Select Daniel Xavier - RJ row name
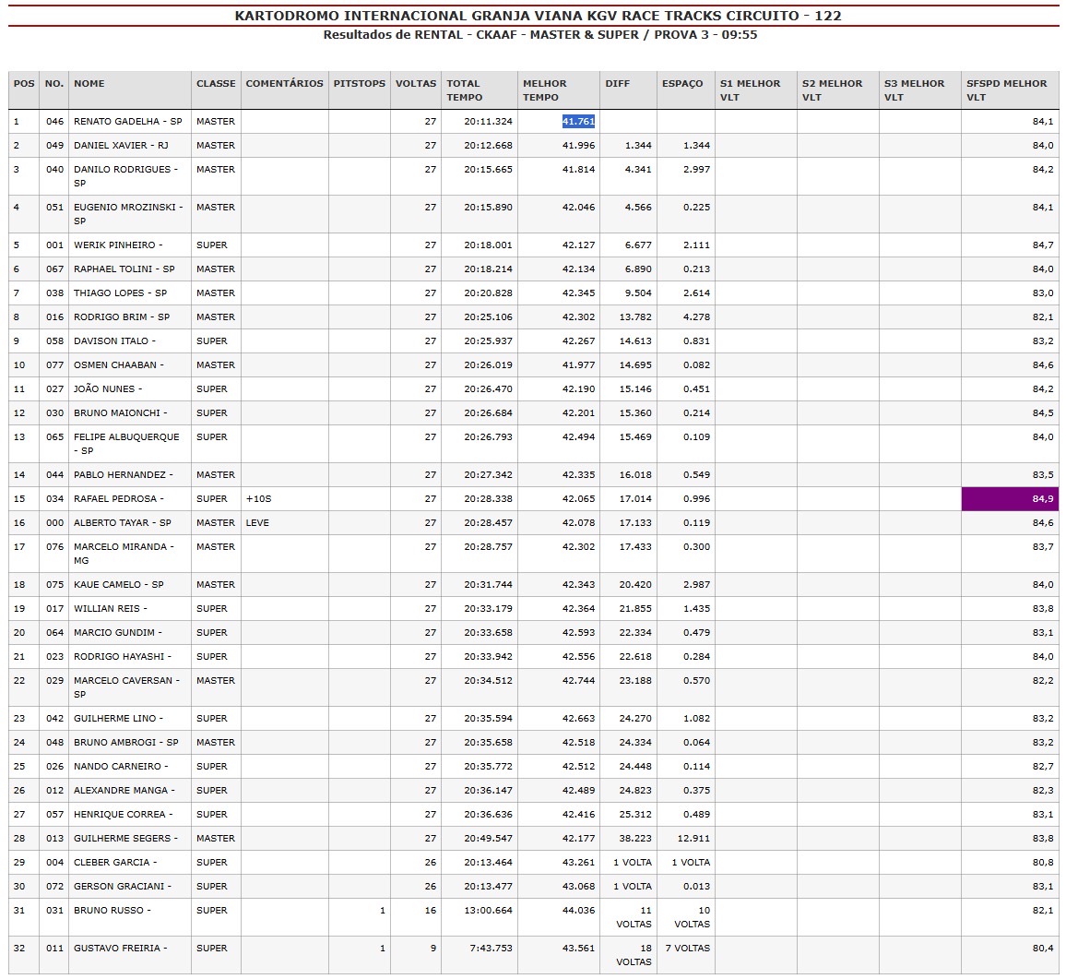The image size is (1066, 979). (x=121, y=146)
